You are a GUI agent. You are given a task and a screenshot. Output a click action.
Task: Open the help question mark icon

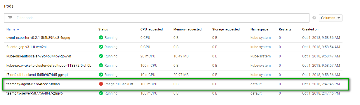coord(314,18)
